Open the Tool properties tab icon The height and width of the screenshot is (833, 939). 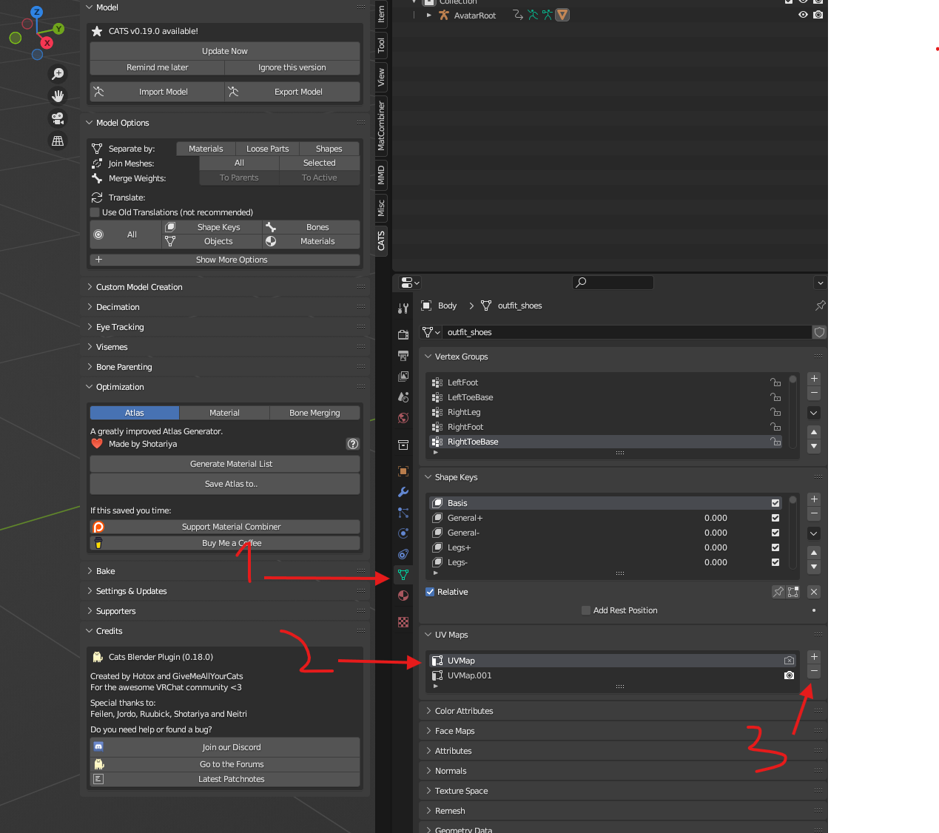pos(403,308)
